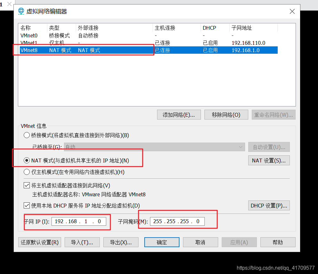Click the 导入(T) button
318x274 pixels.
82,242
